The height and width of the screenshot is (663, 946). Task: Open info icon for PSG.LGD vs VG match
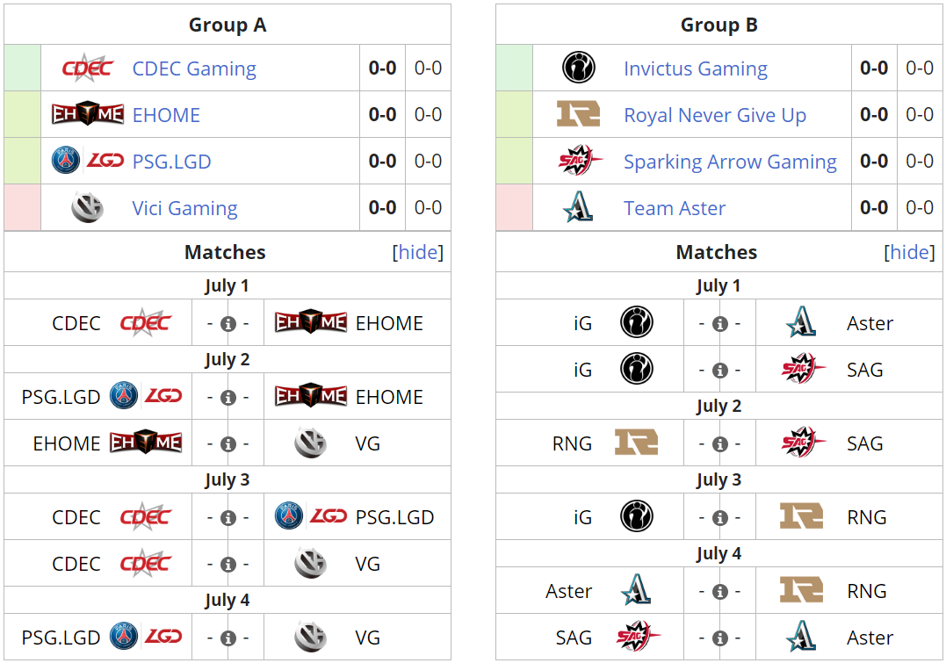click(228, 638)
